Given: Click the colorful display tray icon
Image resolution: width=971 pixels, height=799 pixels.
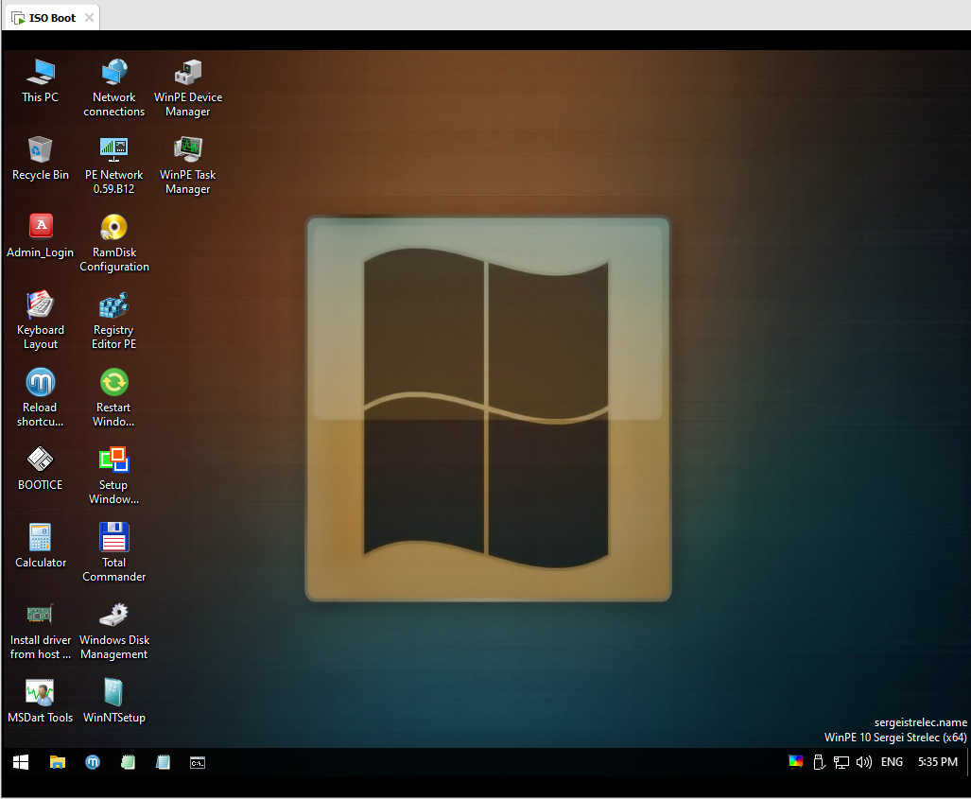Looking at the screenshot, I should (796, 762).
